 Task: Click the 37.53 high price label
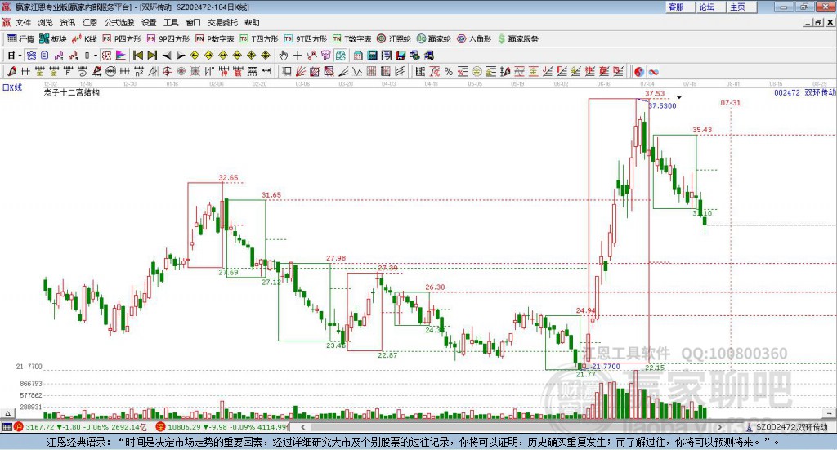tap(655, 93)
